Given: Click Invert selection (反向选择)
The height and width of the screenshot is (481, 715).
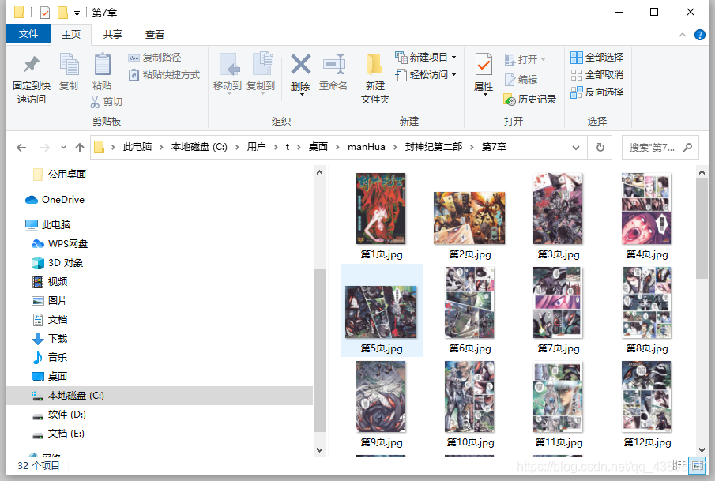Looking at the screenshot, I should pos(596,92).
